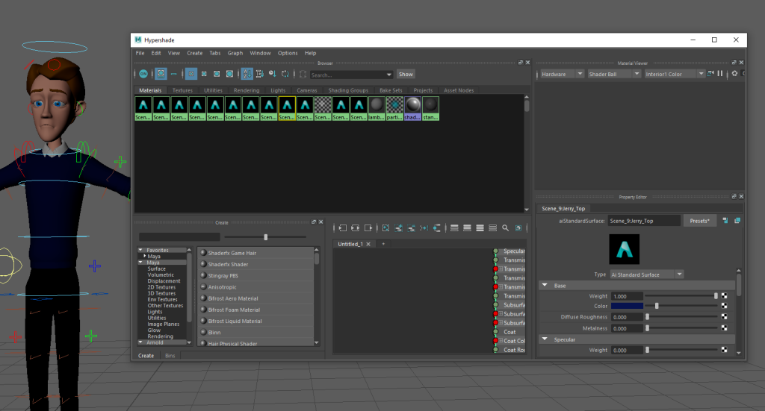Click the remove selected nodes icon

412,228
